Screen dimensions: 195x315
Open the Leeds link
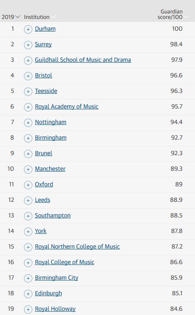click(x=42, y=200)
